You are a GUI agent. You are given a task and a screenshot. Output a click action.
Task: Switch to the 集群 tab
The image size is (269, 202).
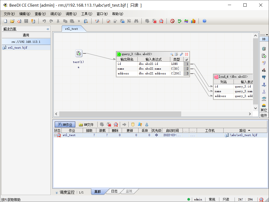(98, 192)
